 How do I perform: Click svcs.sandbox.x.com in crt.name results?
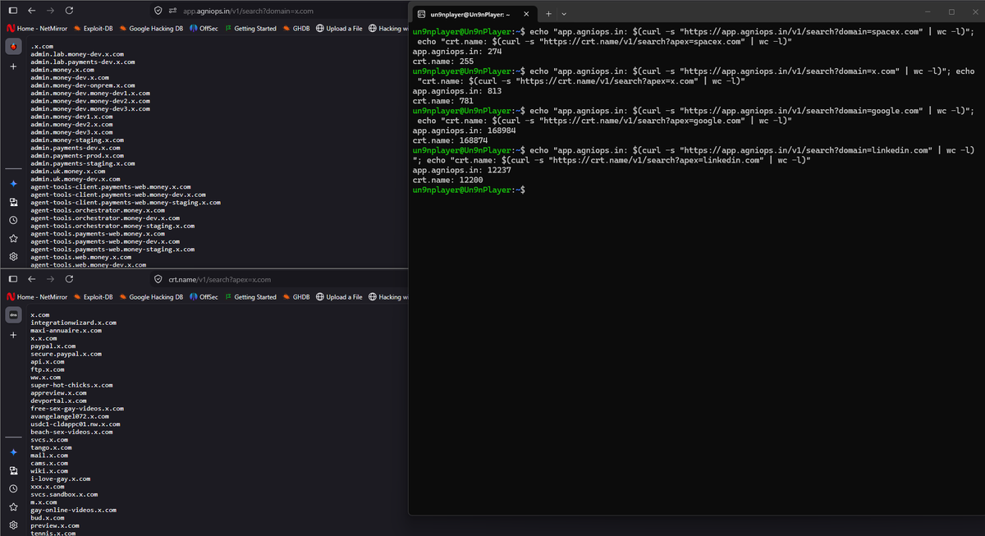coord(64,494)
